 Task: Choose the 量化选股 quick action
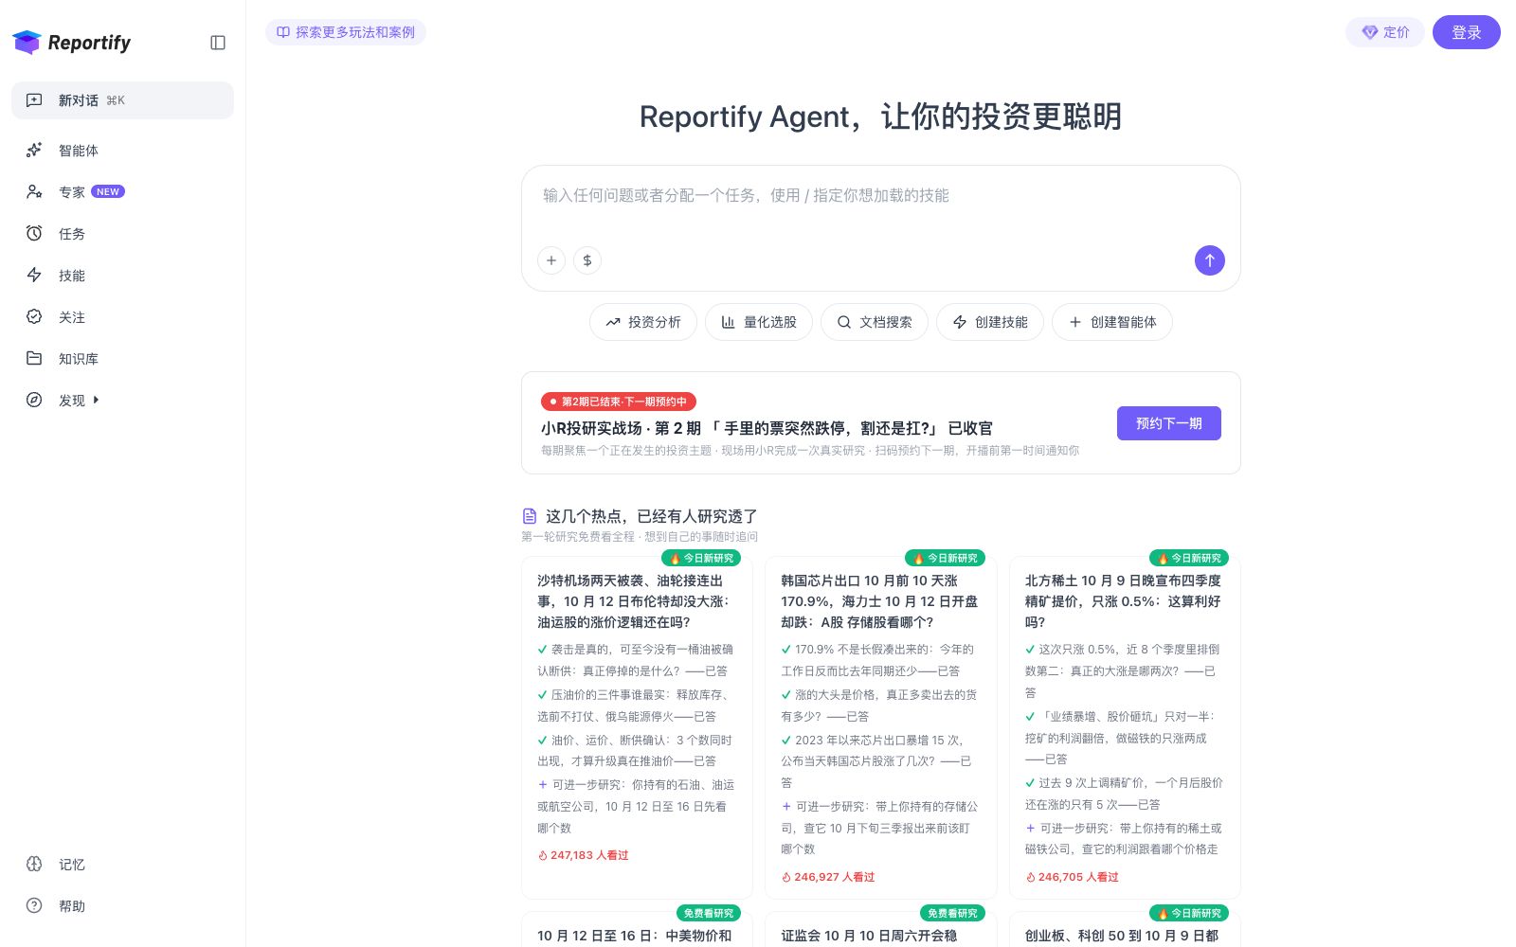tap(759, 322)
